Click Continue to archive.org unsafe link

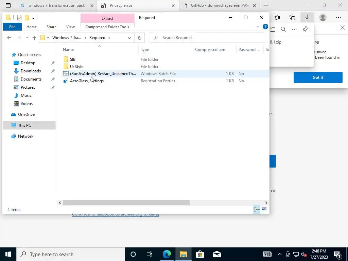(x=116, y=215)
